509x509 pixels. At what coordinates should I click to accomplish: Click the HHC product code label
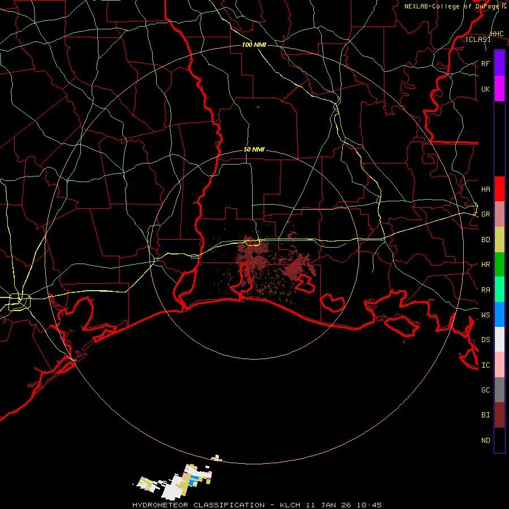pyautogui.click(x=497, y=33)
